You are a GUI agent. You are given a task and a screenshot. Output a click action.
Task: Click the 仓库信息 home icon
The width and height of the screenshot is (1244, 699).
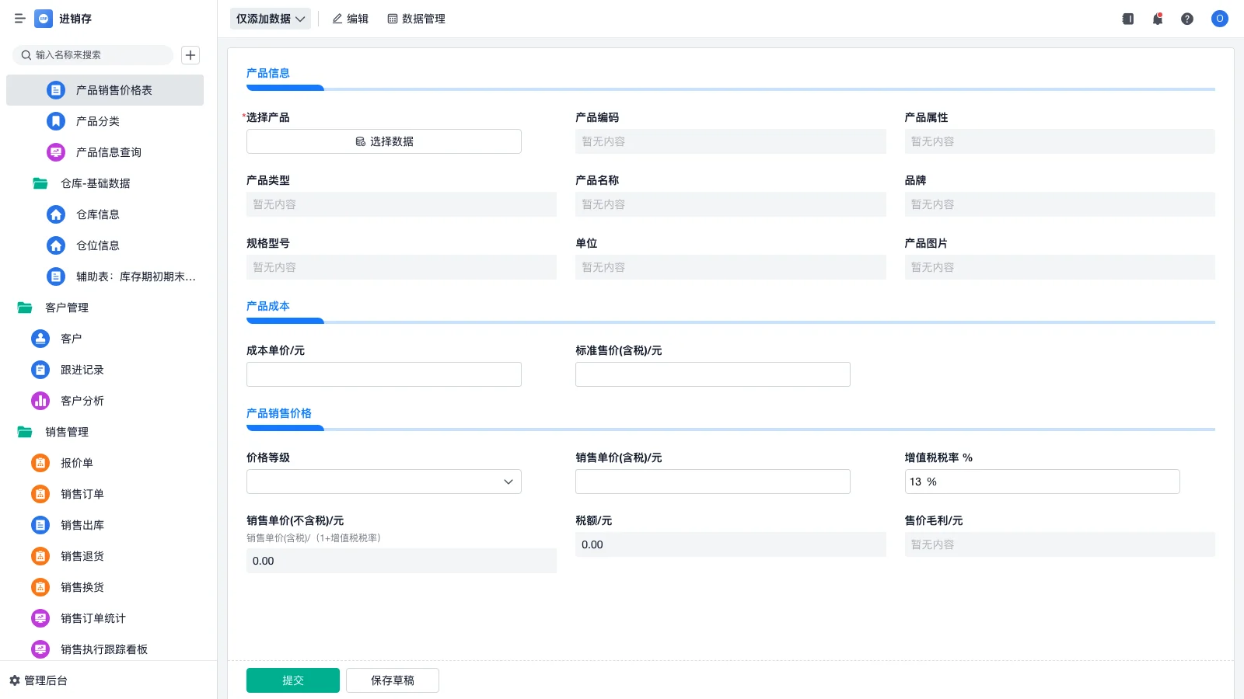click(56, 214)
